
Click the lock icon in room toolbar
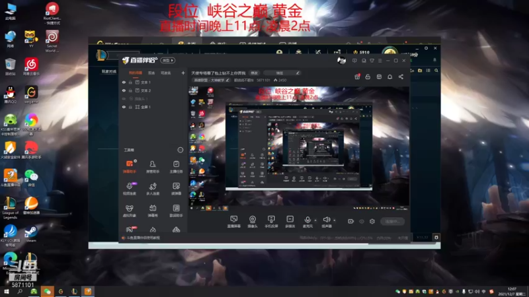[x=368, y=77]
